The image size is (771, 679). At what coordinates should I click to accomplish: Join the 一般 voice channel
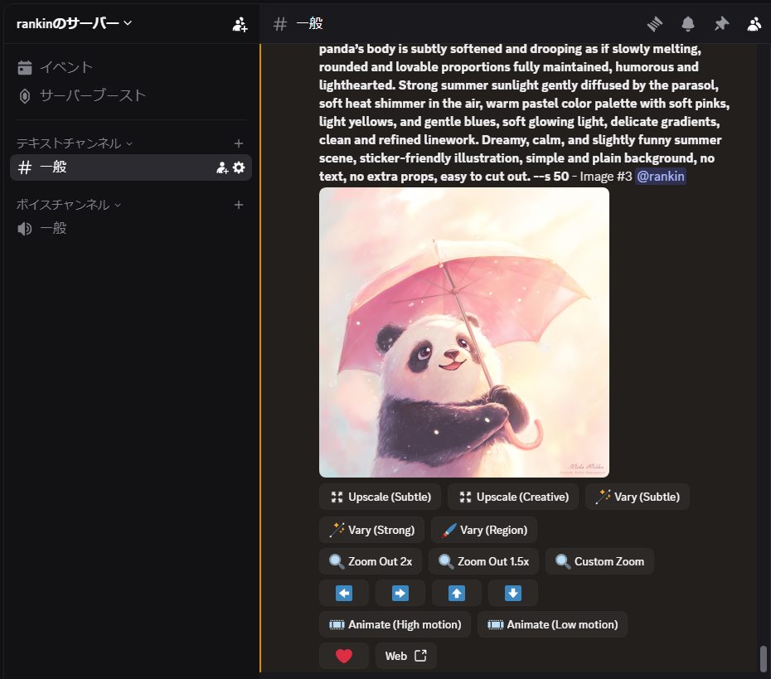(53, 228)
